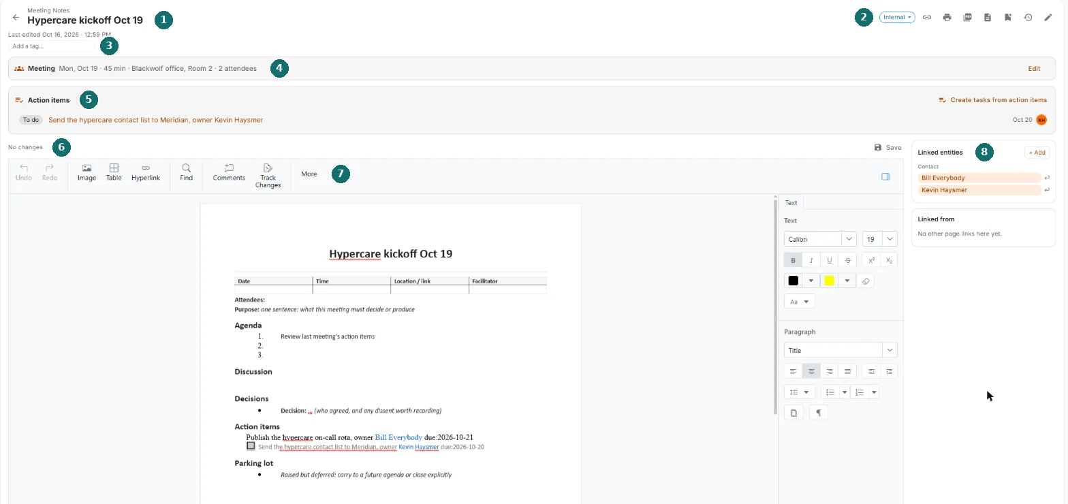Export the note as PDF
Viewport: 1068px width, 504px height.
(x=967, y=18)
